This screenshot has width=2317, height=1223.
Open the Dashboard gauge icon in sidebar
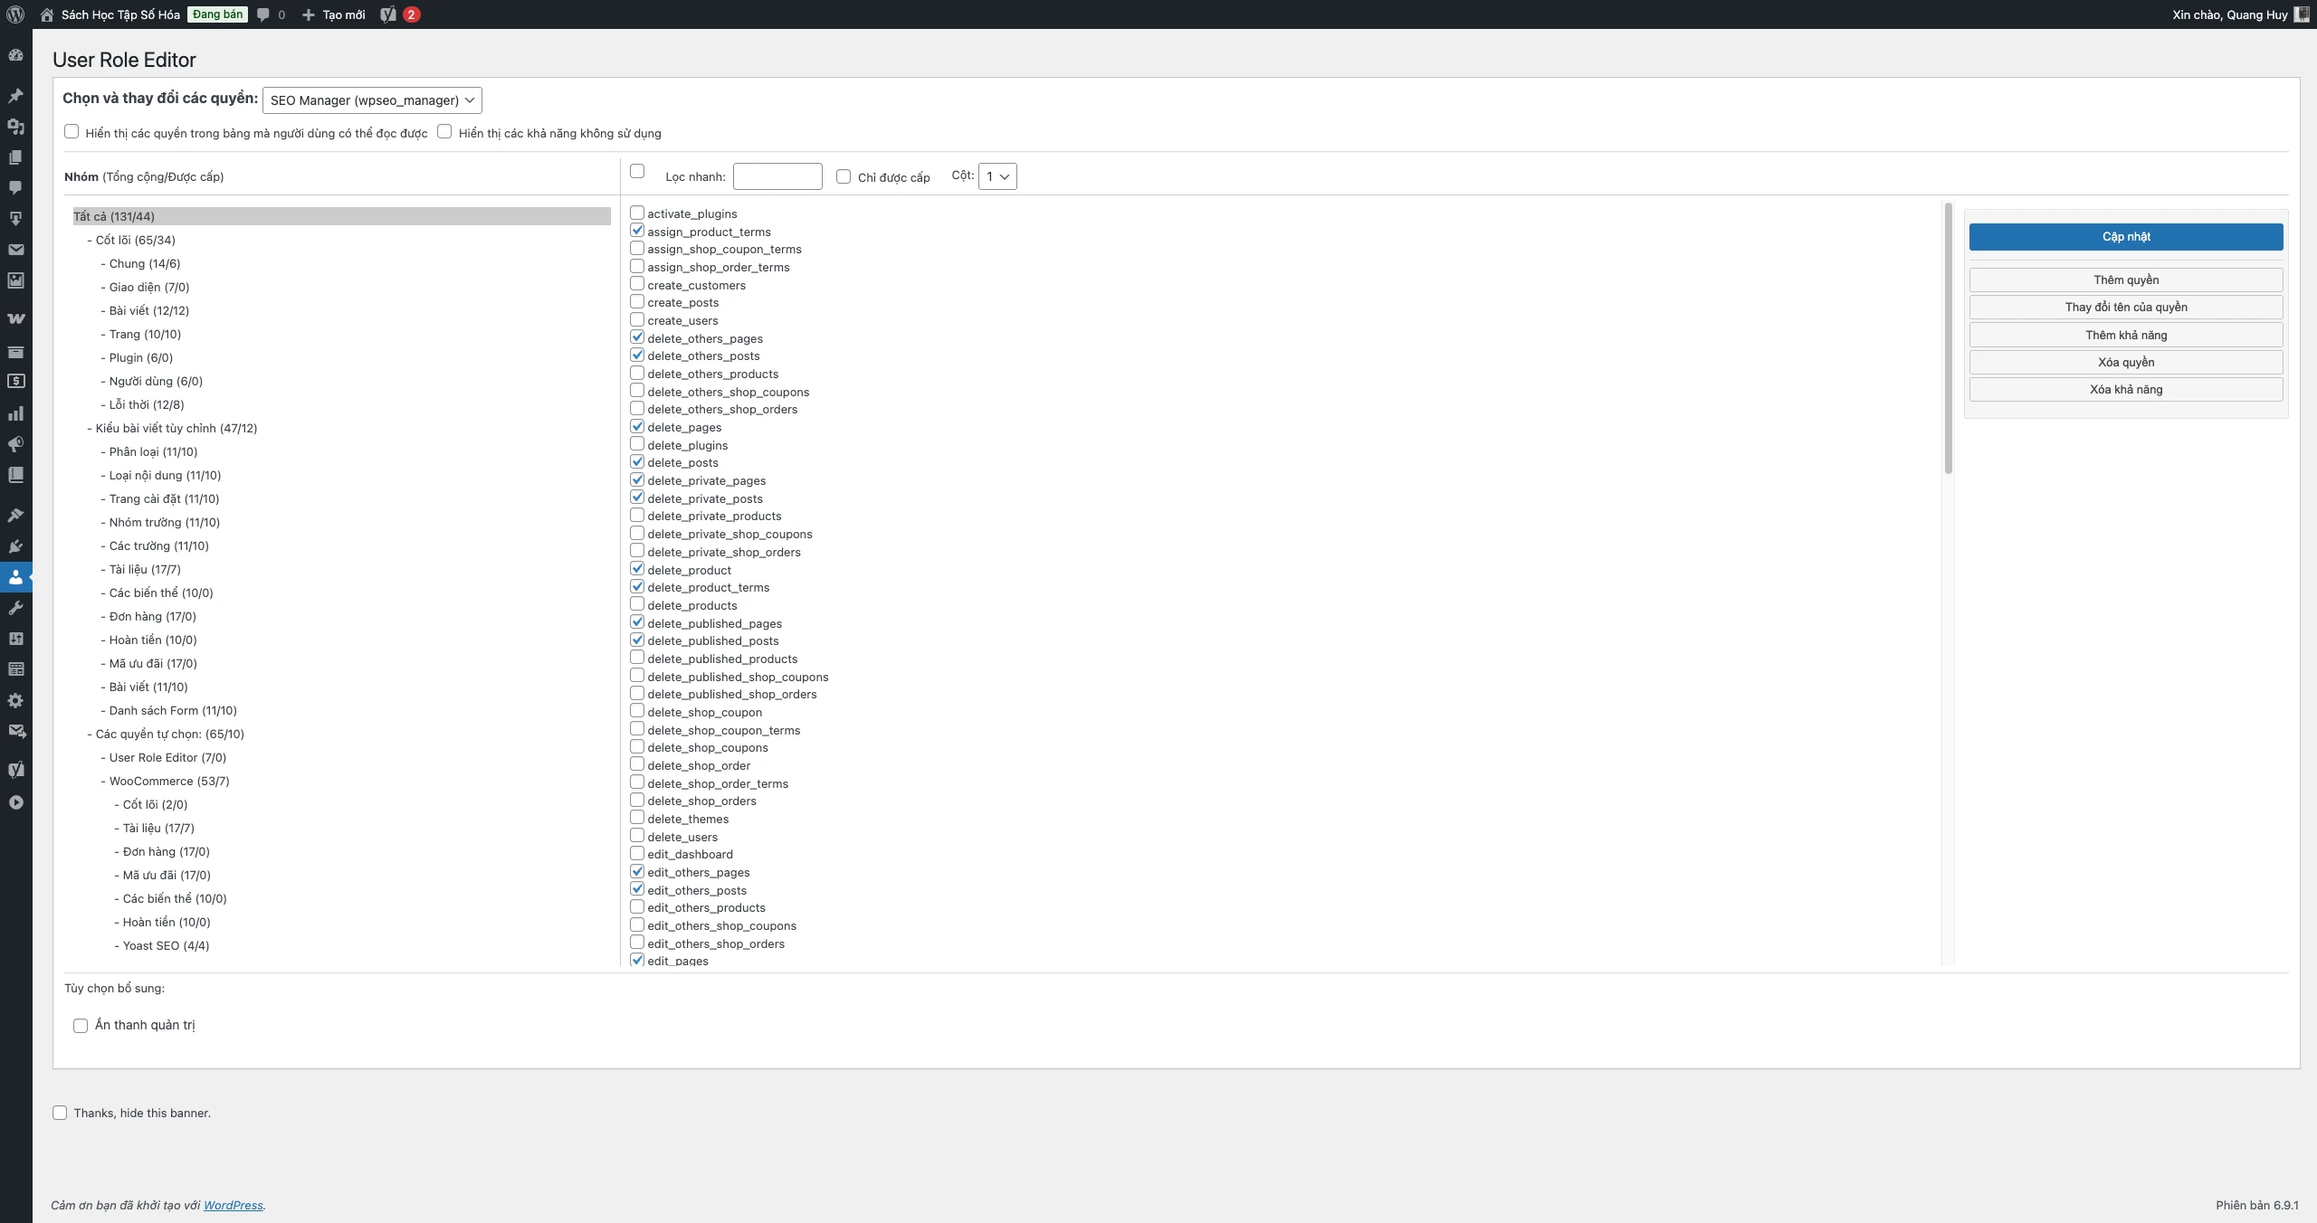(15, 55)
